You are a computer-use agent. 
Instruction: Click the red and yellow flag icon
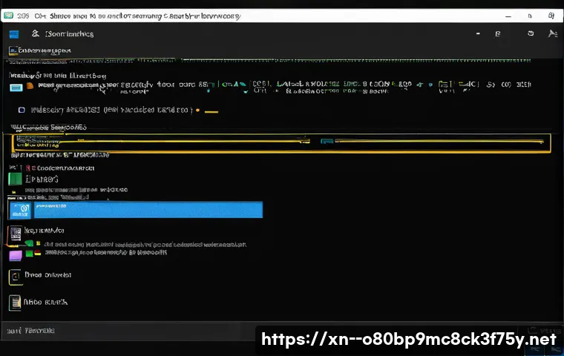point(37,253)
